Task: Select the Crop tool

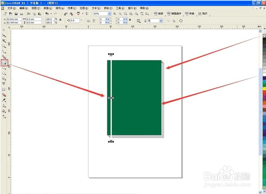Action: 4,41
